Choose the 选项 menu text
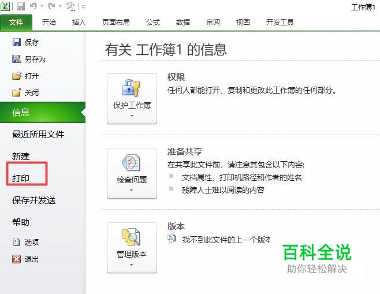Image resolution: width=380 pixels, height=294 pixels. pyautogui.click(x=32, y=242)
